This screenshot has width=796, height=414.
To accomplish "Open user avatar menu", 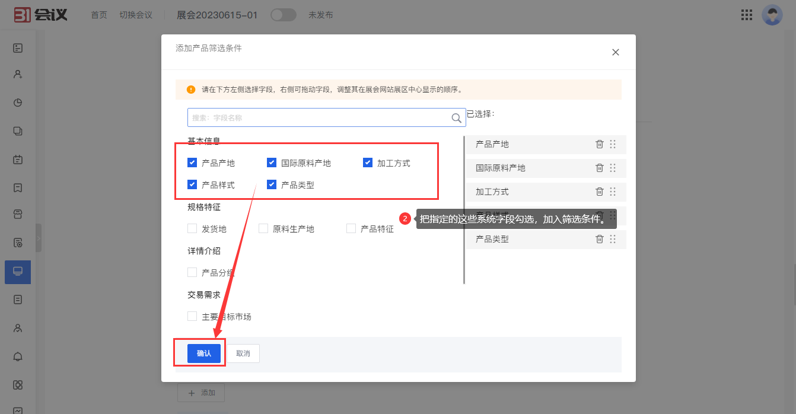I will [772, 15].
